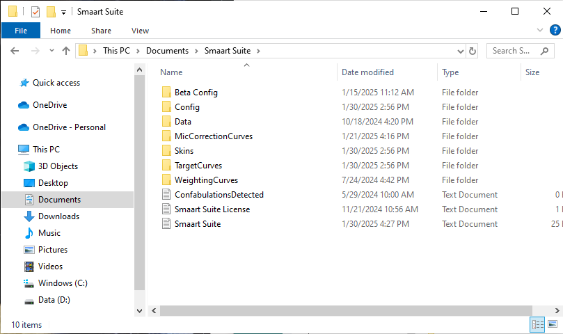The width and height of the screenshot is (563, 334).
Task: Select the Smaart Suite License file icon
Action: point(166,209)
